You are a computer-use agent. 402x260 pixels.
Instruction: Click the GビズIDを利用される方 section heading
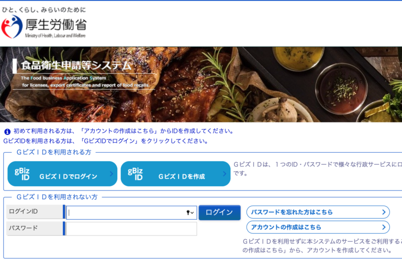[x=54, y=152]
